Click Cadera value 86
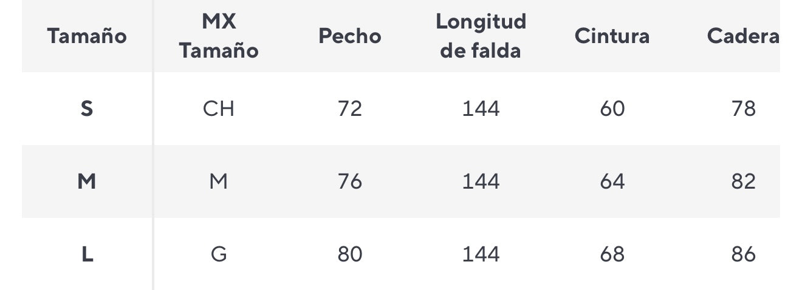The image size is (802, 290). pyautogui.click(x=743, y=254)
